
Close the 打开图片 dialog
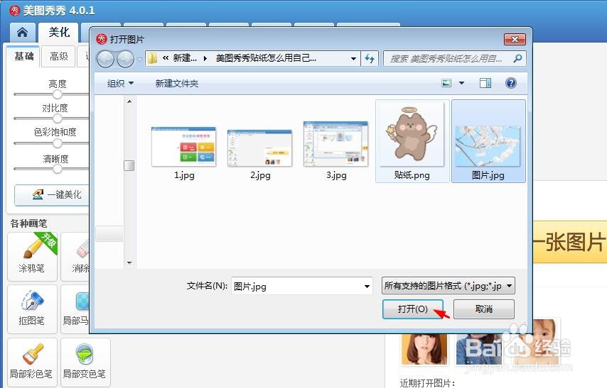[x=515, y=39]
